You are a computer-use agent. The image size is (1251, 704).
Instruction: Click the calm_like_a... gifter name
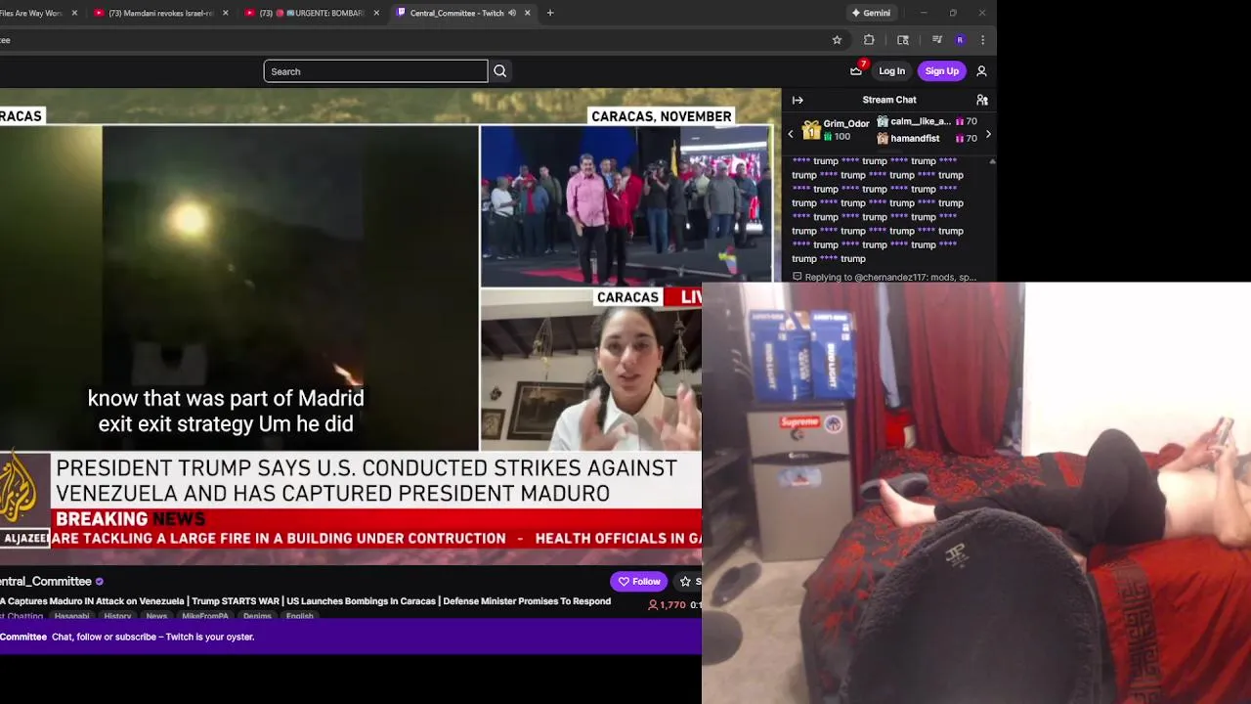(x=920, y=121)
